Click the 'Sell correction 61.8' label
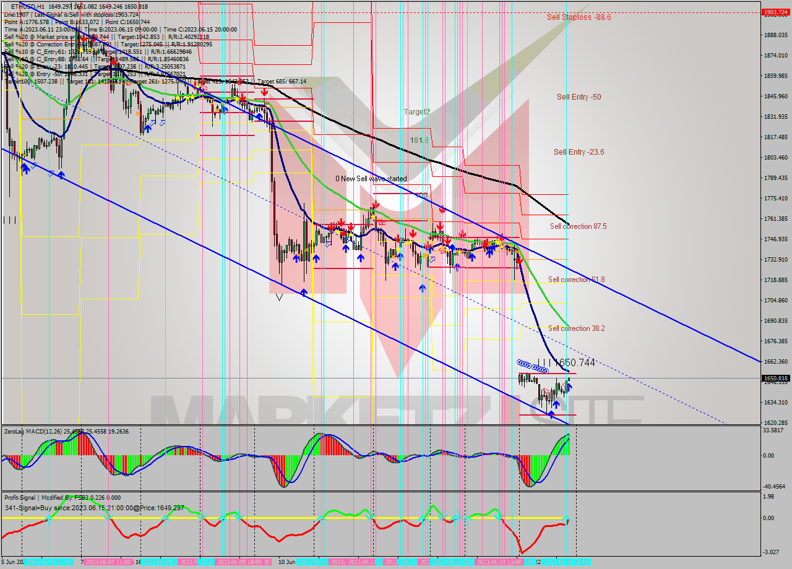792x569 pixels. pyautogui.click(x=577, y=280)
